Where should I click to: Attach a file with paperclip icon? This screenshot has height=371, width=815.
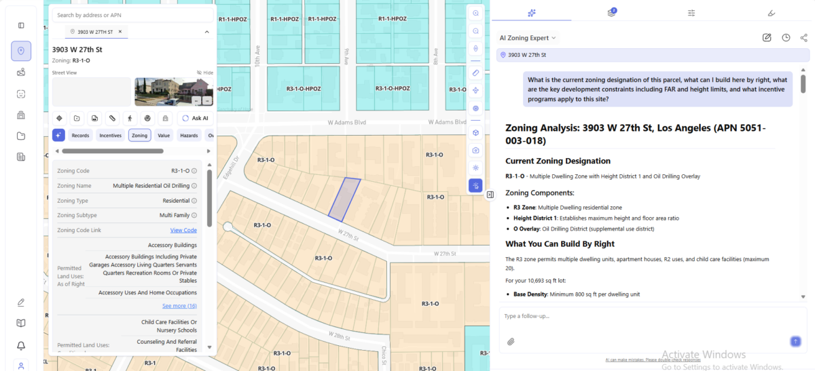[511, 341]
